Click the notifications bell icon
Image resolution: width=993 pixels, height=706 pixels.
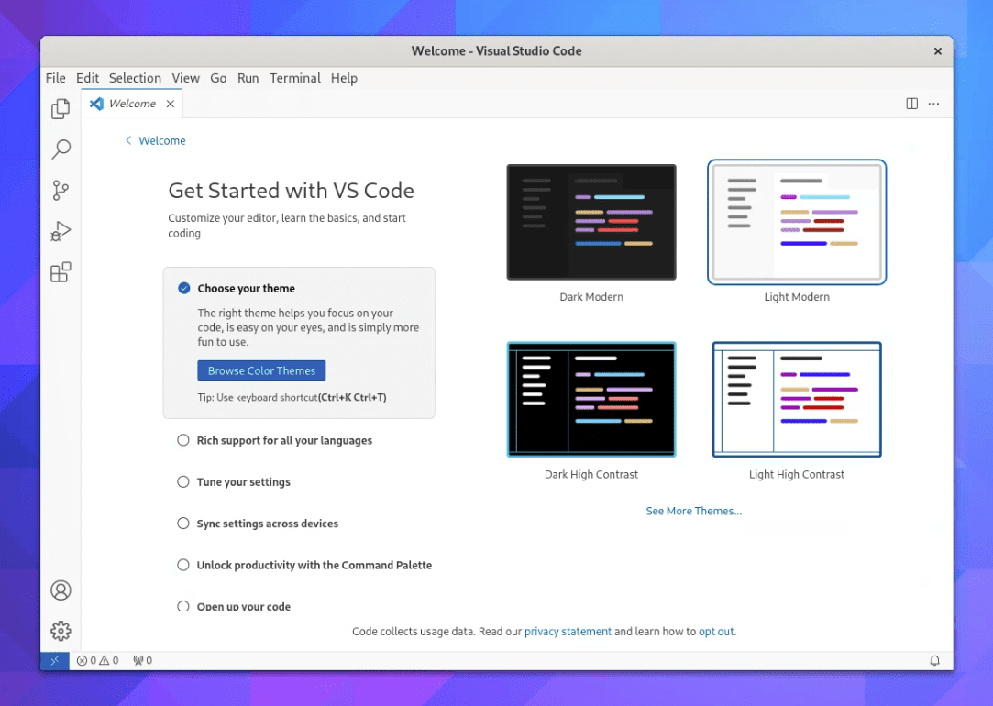pos(934,660)
